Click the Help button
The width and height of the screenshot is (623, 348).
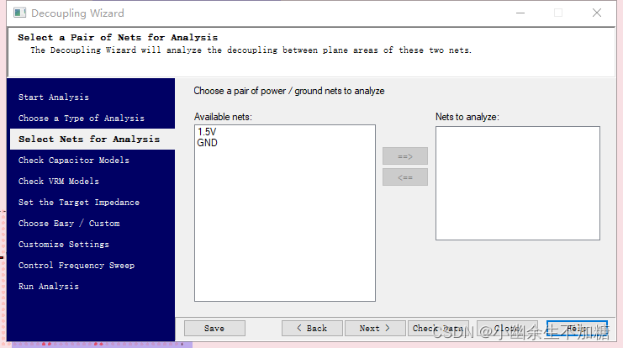coord(577,328)
